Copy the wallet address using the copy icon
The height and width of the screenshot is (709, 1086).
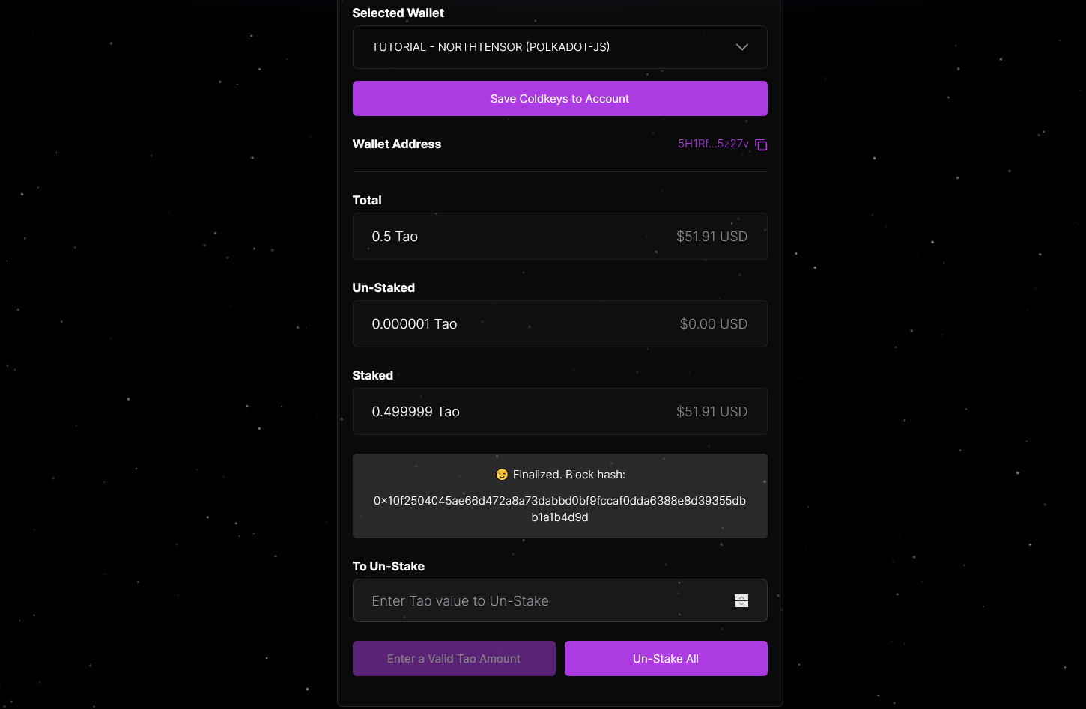pos(761,144)
